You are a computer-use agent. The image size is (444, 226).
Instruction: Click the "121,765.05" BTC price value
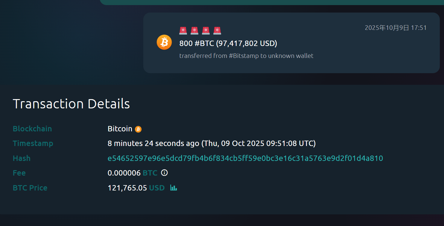tap(127, 188)
